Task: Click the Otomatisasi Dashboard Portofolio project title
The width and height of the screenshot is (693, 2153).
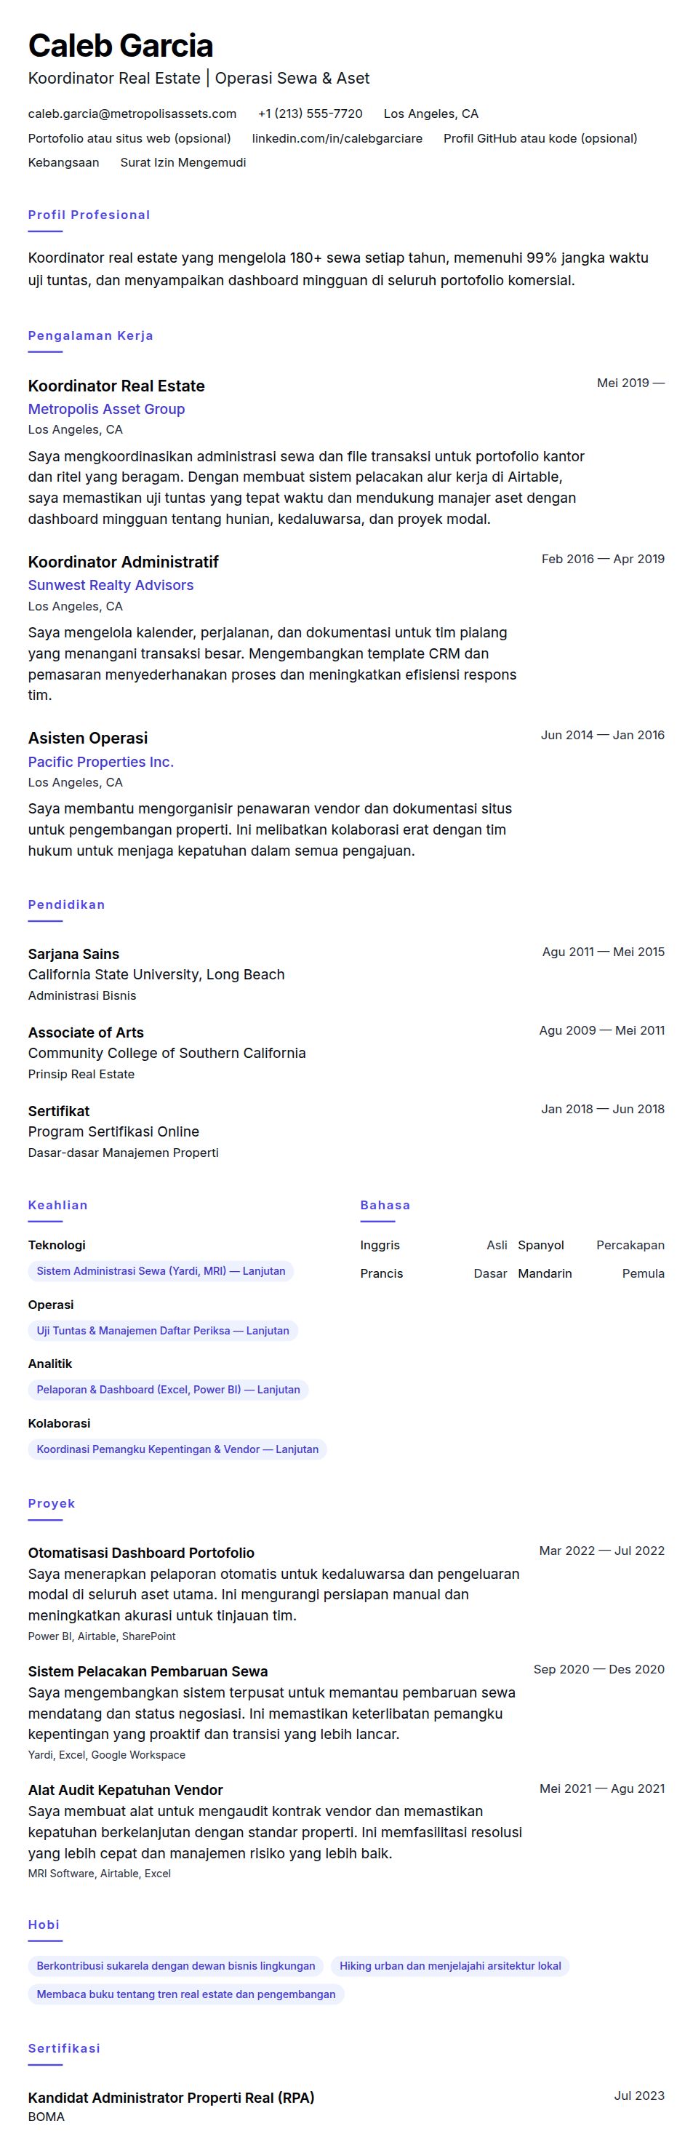Action: 141,1553
